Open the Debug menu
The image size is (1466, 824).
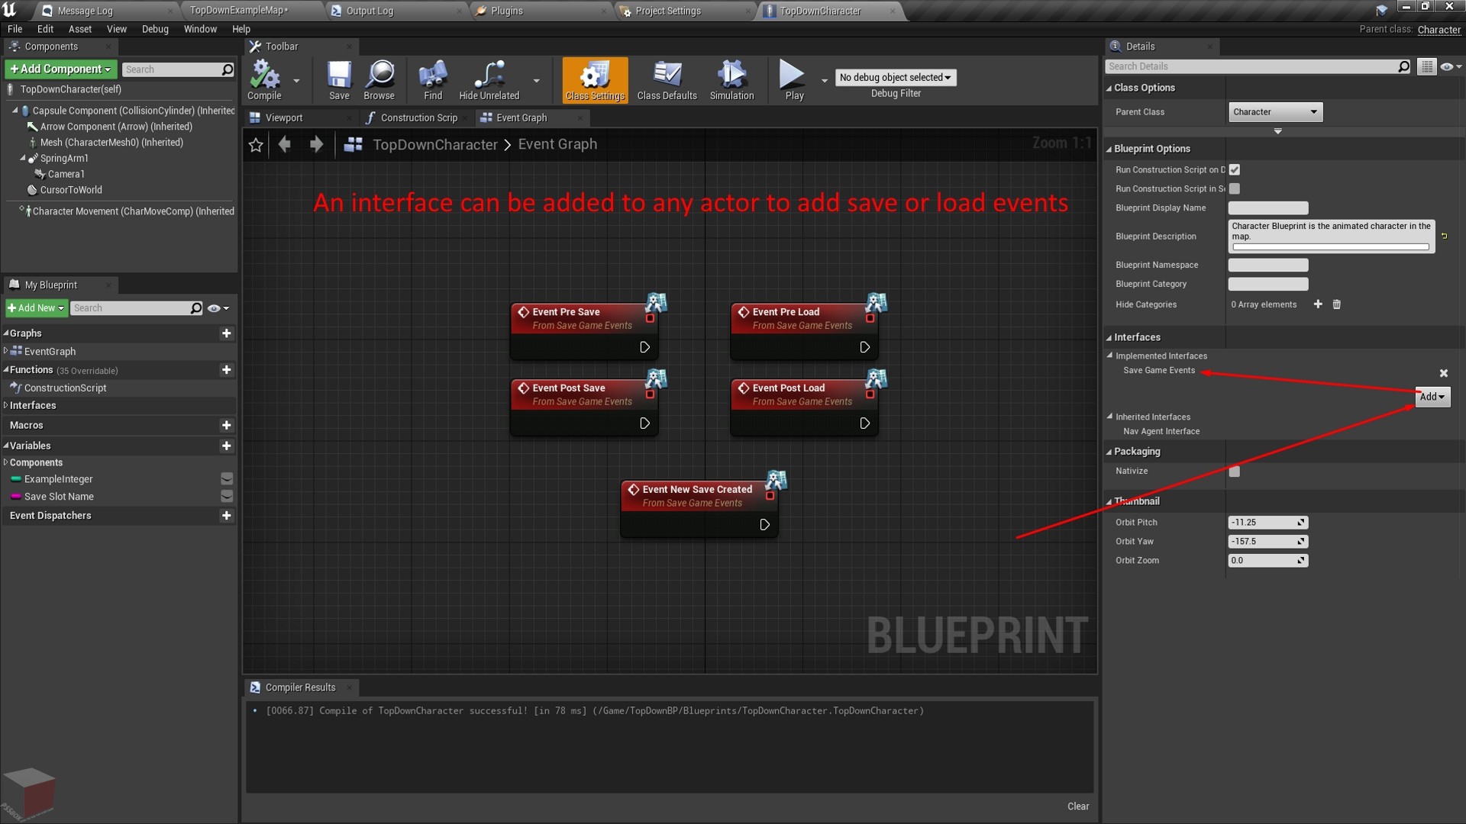pos(155,29)
